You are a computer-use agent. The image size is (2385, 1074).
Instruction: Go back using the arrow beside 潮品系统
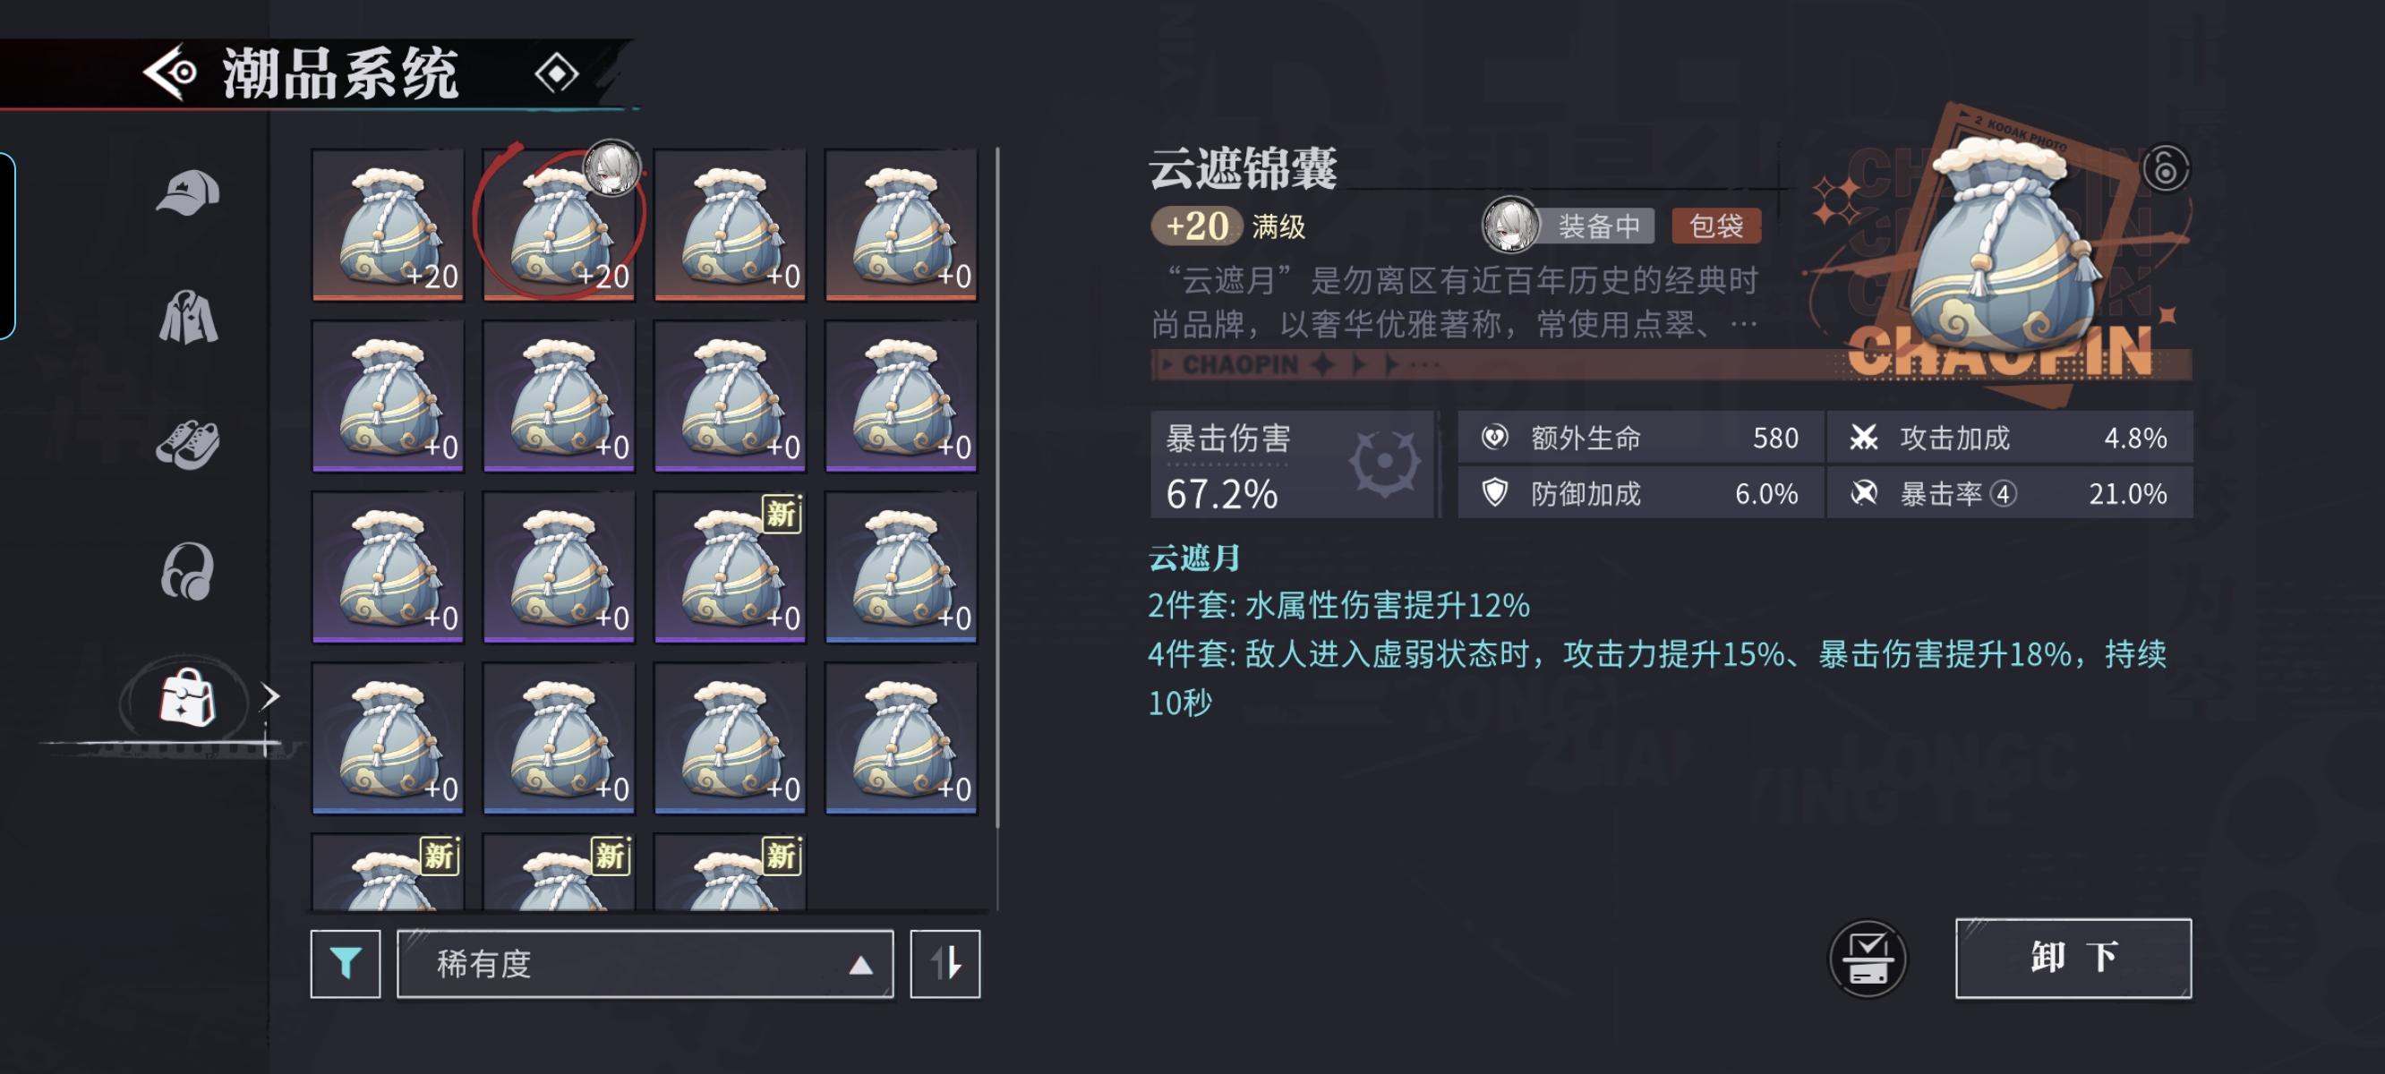[170, 72]
